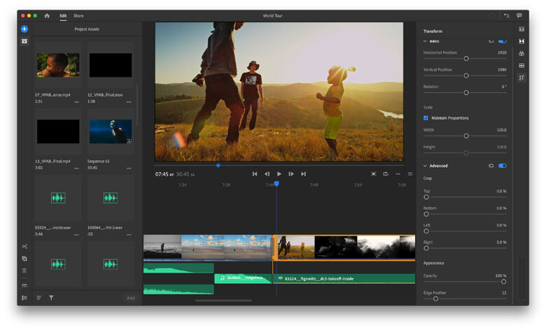The height and width of the screenshot is (330, 546).
Task: Select the 83324__inside.wav audio thumbnail
Action: click(58, 198)
